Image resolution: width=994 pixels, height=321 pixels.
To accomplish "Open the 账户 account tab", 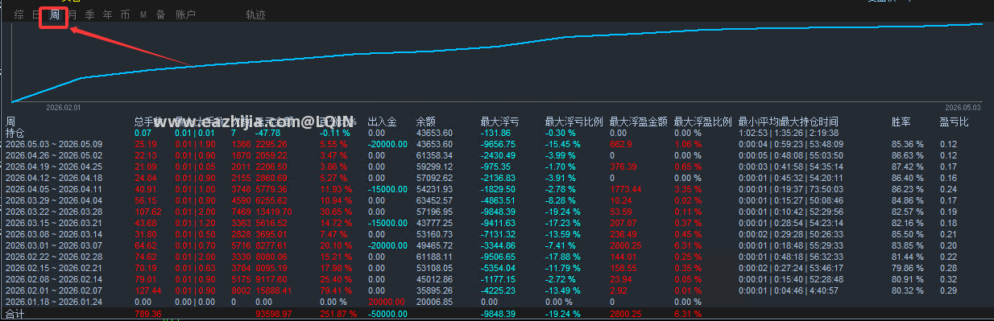I will tap(185, 14).
